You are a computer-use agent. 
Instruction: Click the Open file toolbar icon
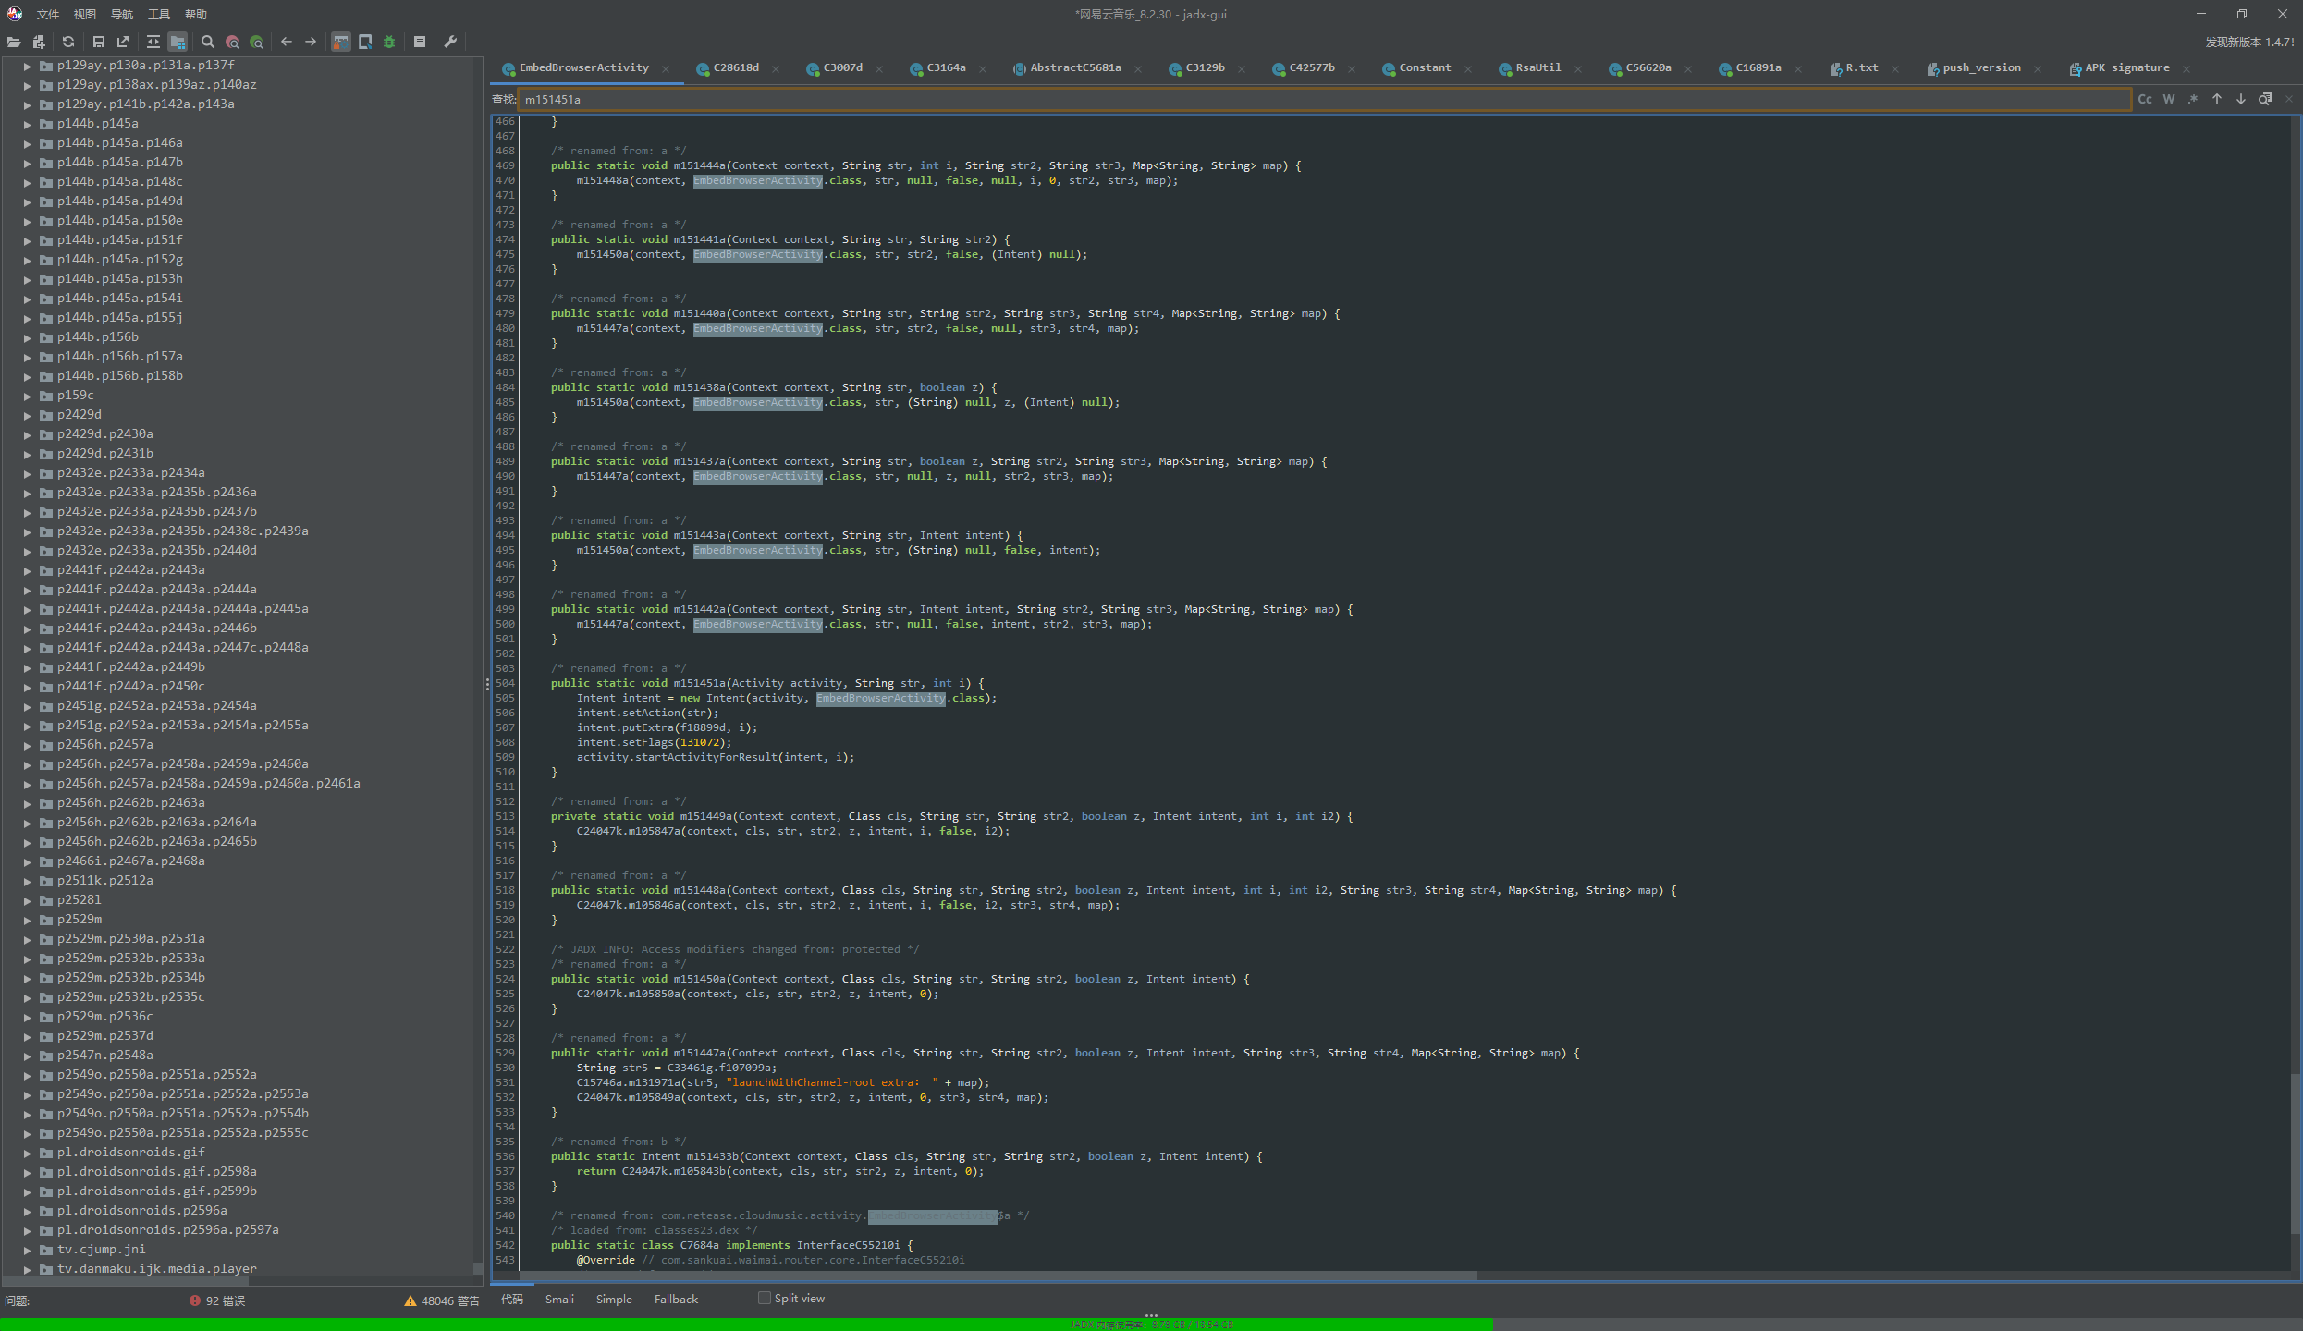(x=14, y=42)
